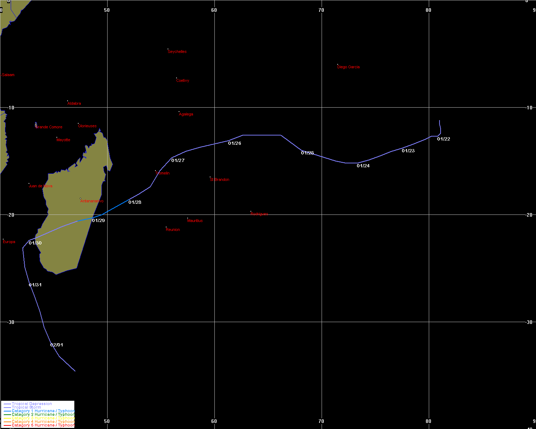Screen dimensions: 536x429
Task: Click the Antananarivo city label
Action: (x=92, y=201)
